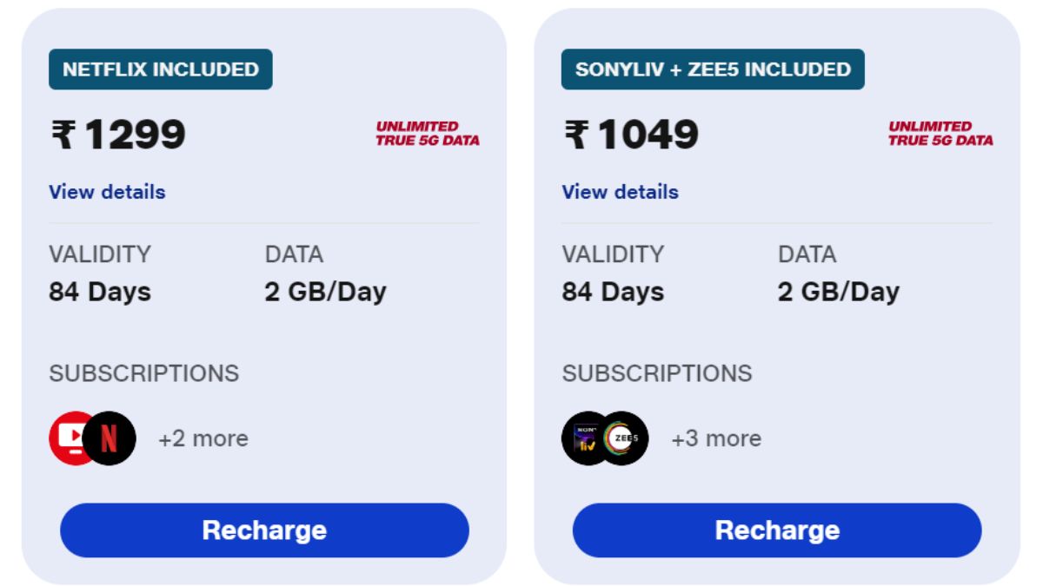This screenshot has height=586, width=1043.
Task: Click the ₹1049 price heading
Action: [631, 135]
